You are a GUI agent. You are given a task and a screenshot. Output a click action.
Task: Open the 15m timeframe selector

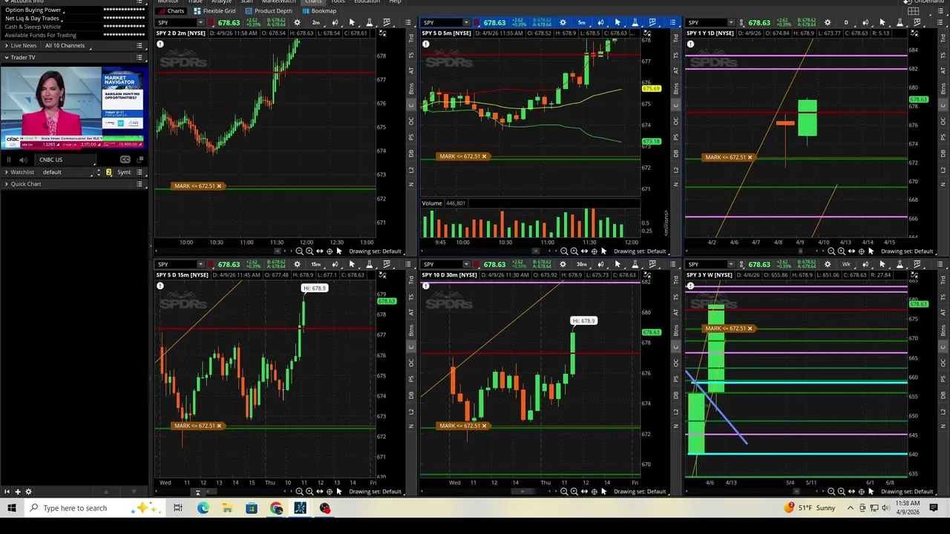point(316,264)
